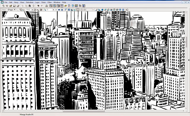Screen dimensions: 190x116
Task: Toggle the color layers palette button
Action: pyautogui.click(x=76, y=6)
